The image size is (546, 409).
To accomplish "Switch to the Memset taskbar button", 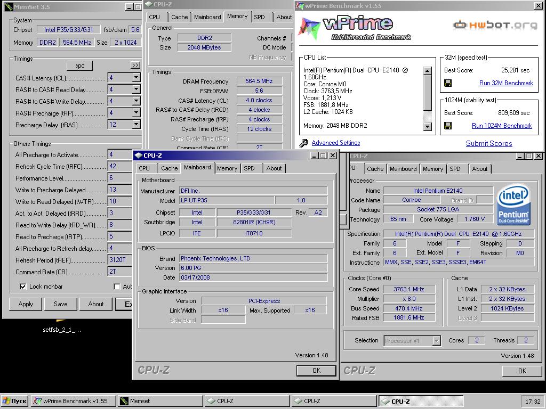I will coord(160,401).
